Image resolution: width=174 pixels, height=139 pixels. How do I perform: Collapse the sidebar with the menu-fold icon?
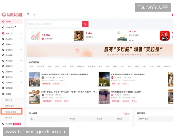(x=28, y=14)
